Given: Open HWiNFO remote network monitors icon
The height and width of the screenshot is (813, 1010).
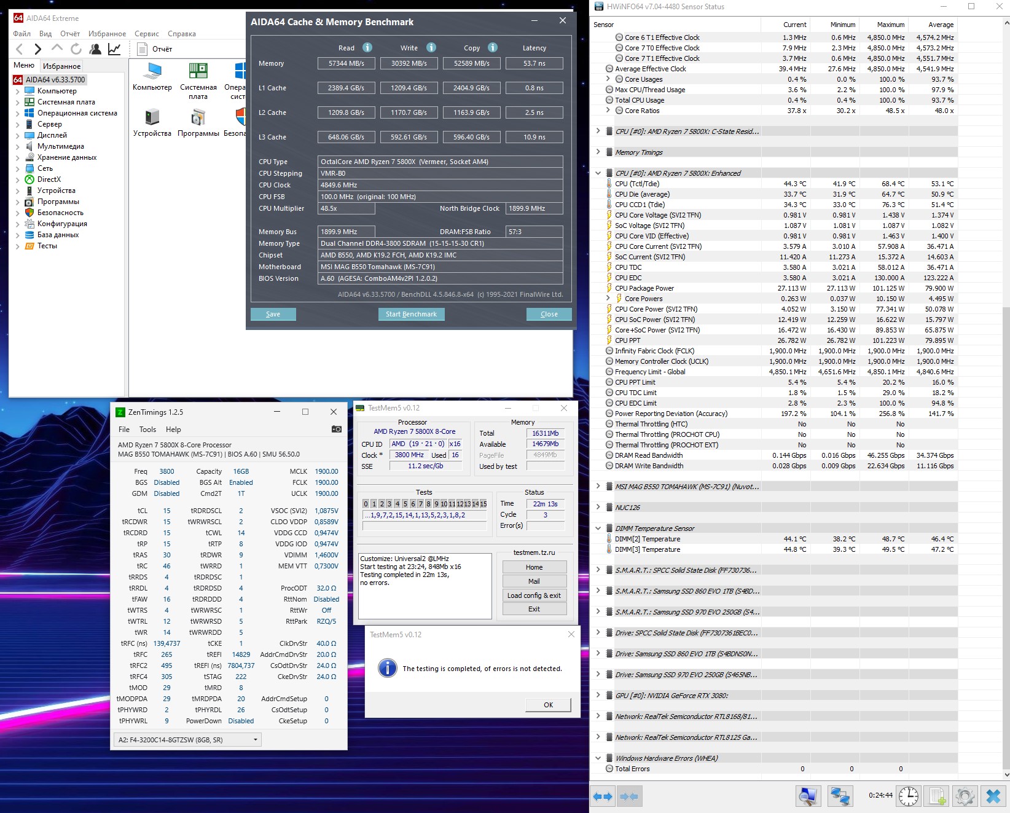Looking at the screenshot, I should (x=840, y=796).
